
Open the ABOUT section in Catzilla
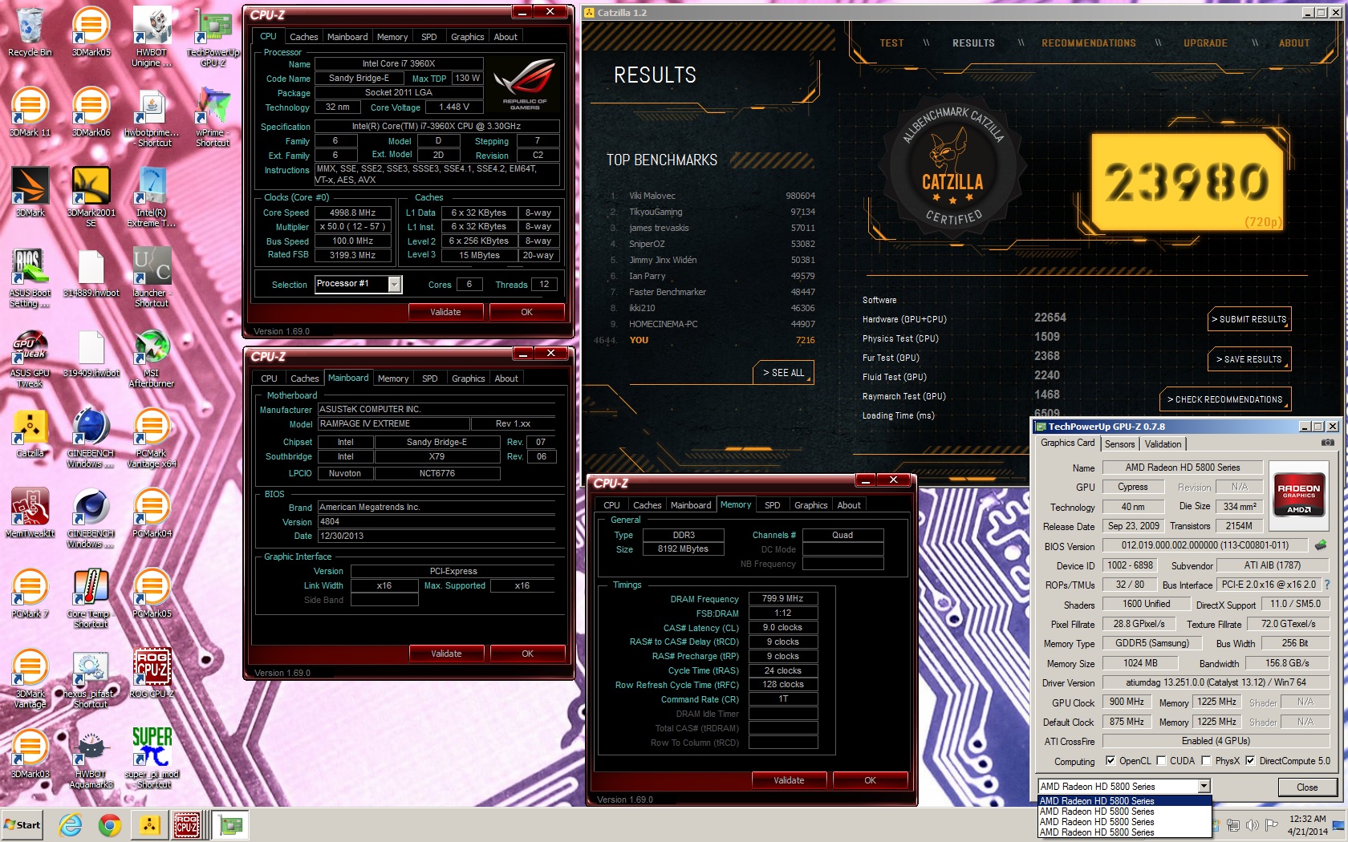pos(1294,43)
